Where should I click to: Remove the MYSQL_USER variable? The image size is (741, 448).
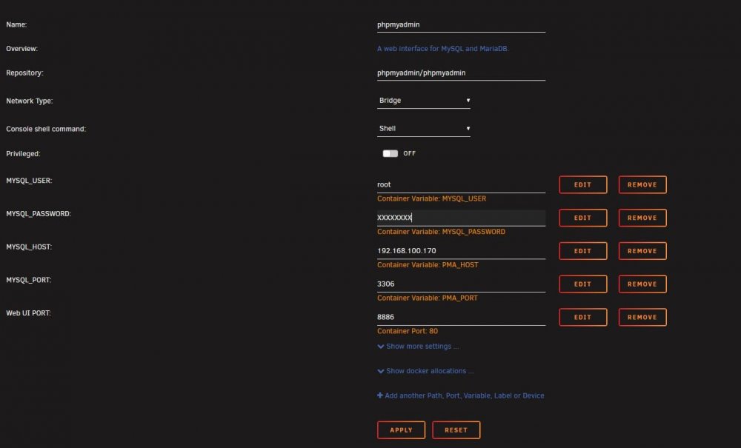[642, 184]
